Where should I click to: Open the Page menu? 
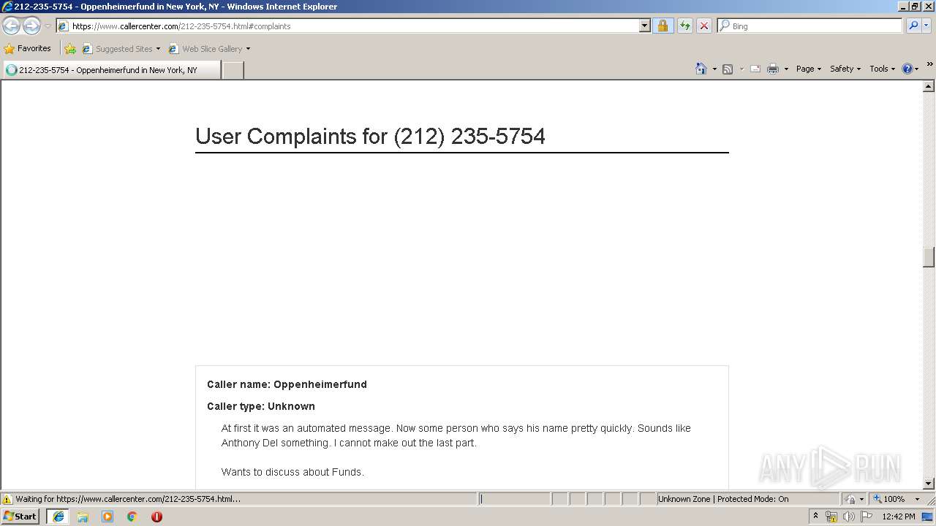tap(808, 69)
